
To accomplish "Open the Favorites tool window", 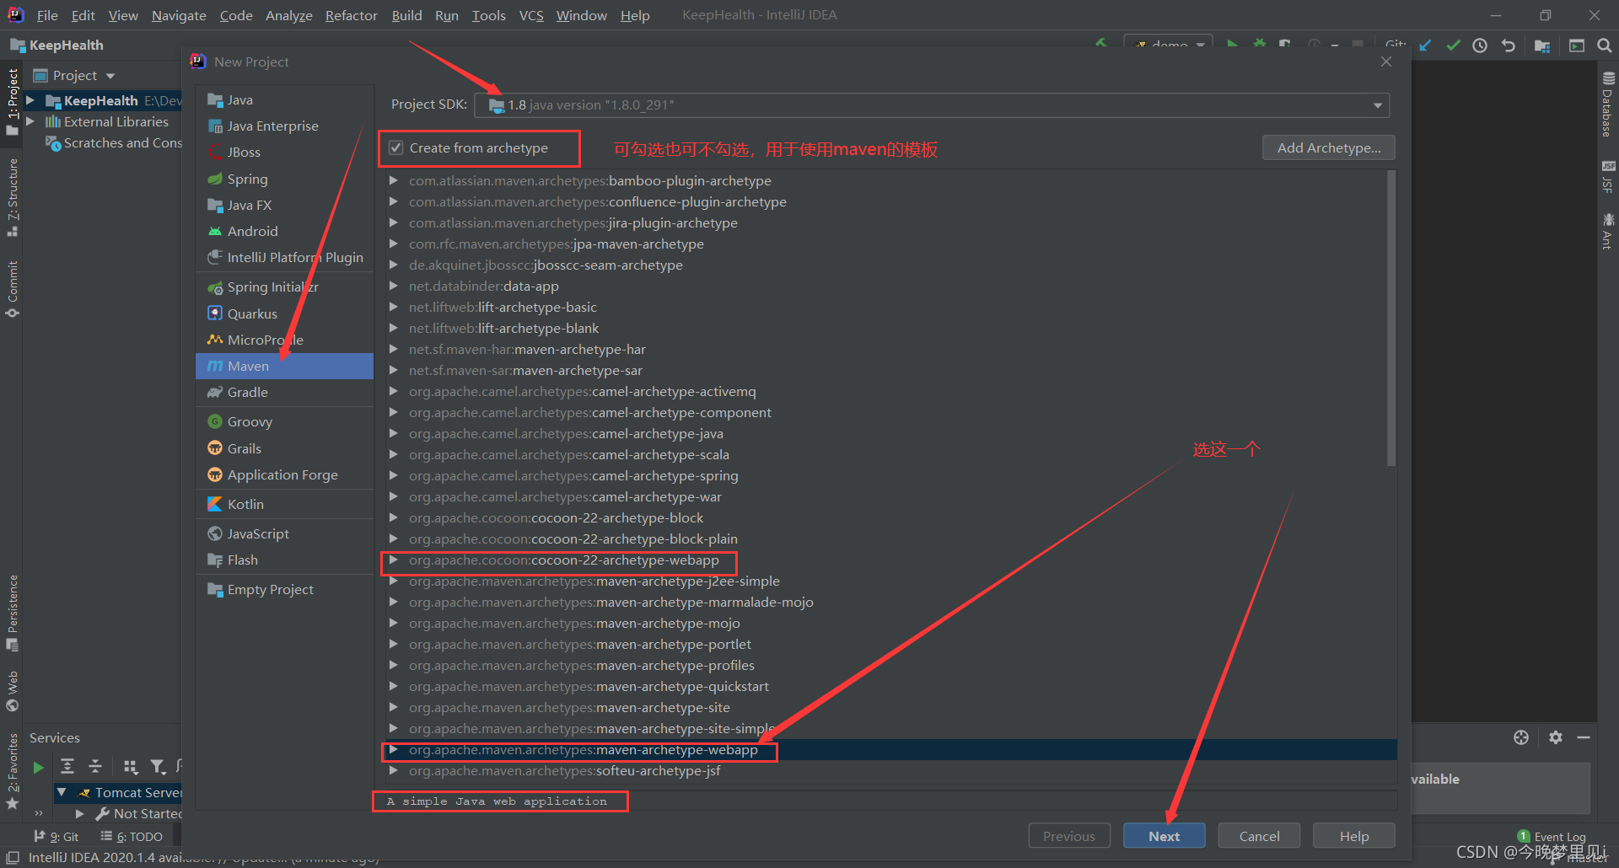I will 13,771.
